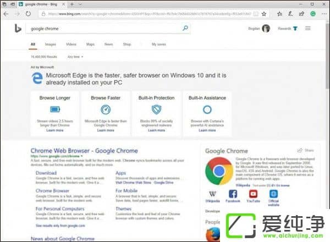330x242 pixels.
Task: Close the google chrome - Bing tab
Action: (63, 4)
